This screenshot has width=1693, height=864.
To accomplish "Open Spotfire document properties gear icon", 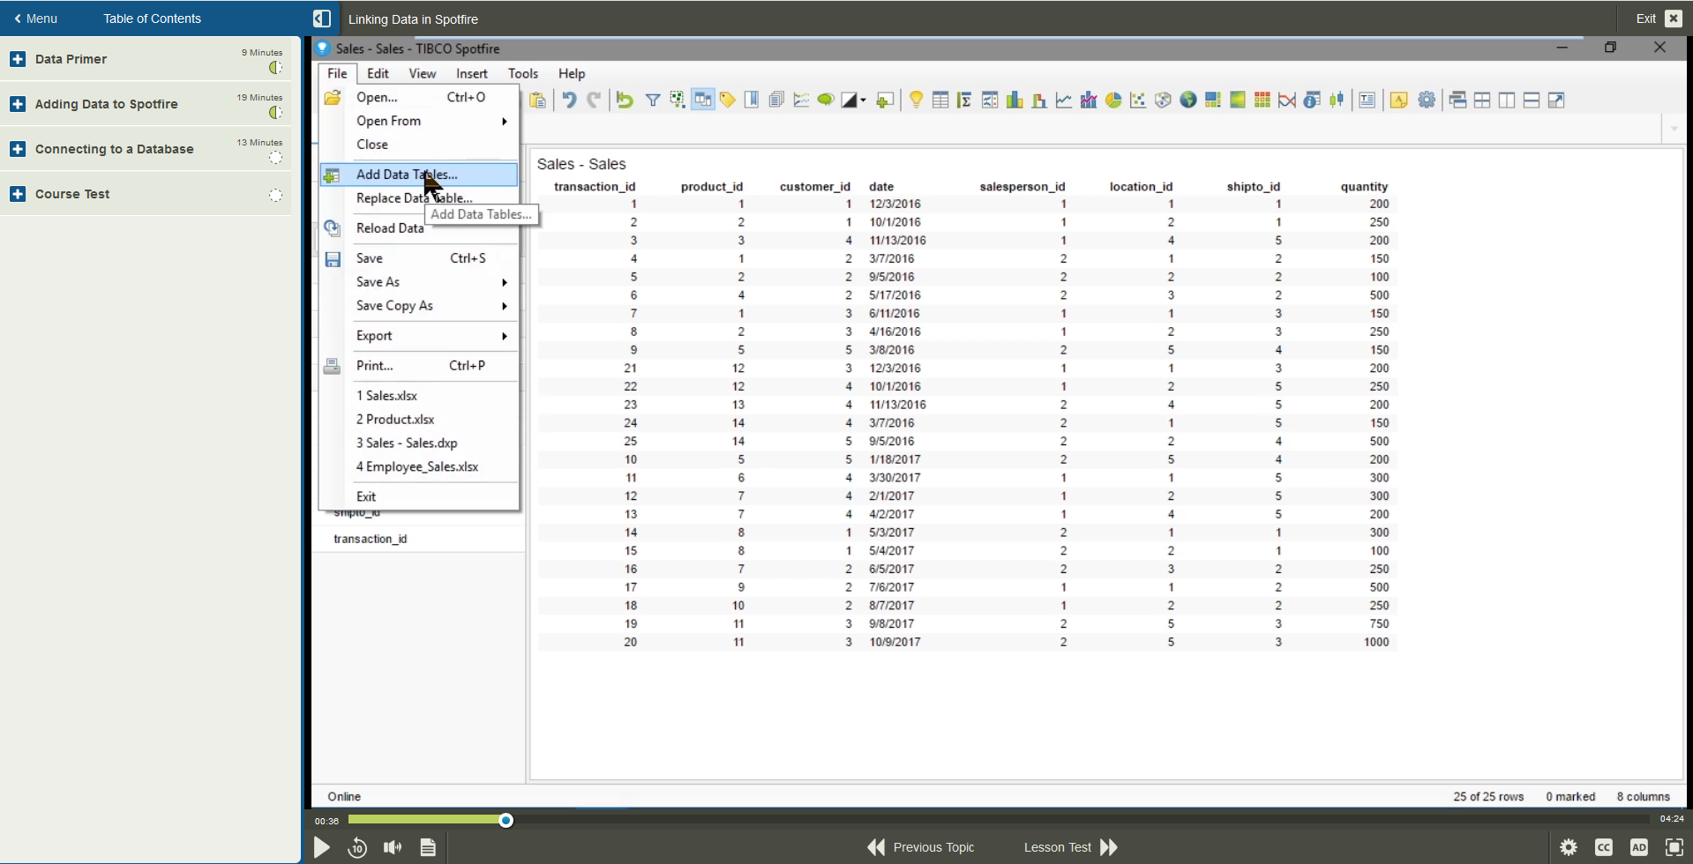I will pyautogui.click(x=1427, y=100).
